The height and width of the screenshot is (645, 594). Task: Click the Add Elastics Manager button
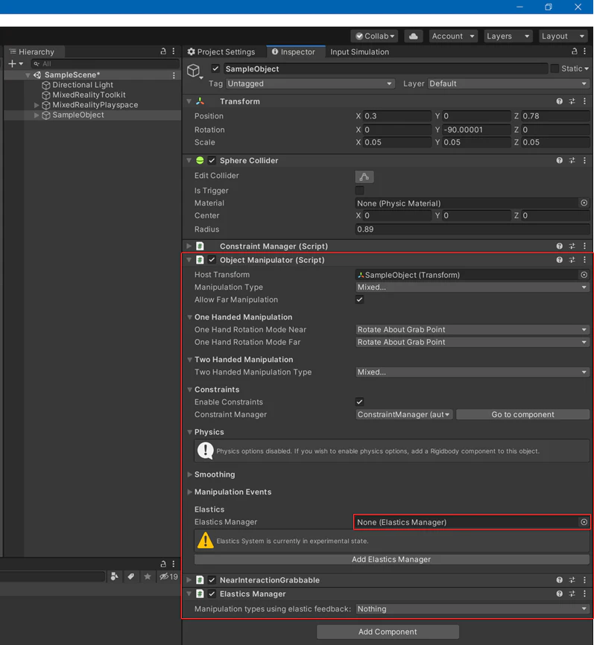(x=391, y=559)
